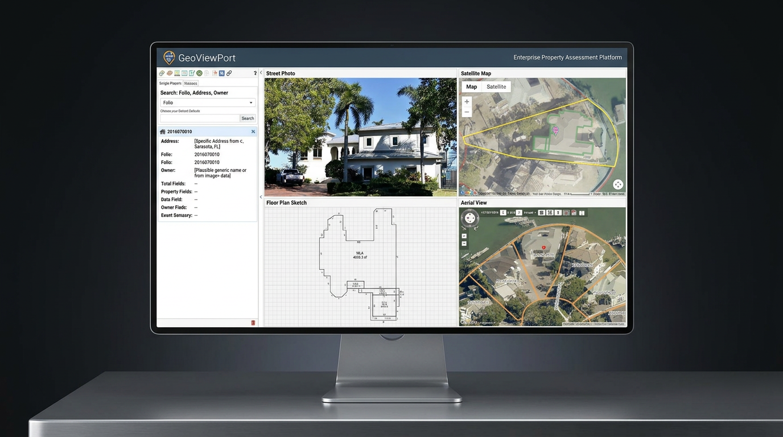The image size is (783, 437).
Task: Click the compass control in Aerial View
Action: point(470,217)
